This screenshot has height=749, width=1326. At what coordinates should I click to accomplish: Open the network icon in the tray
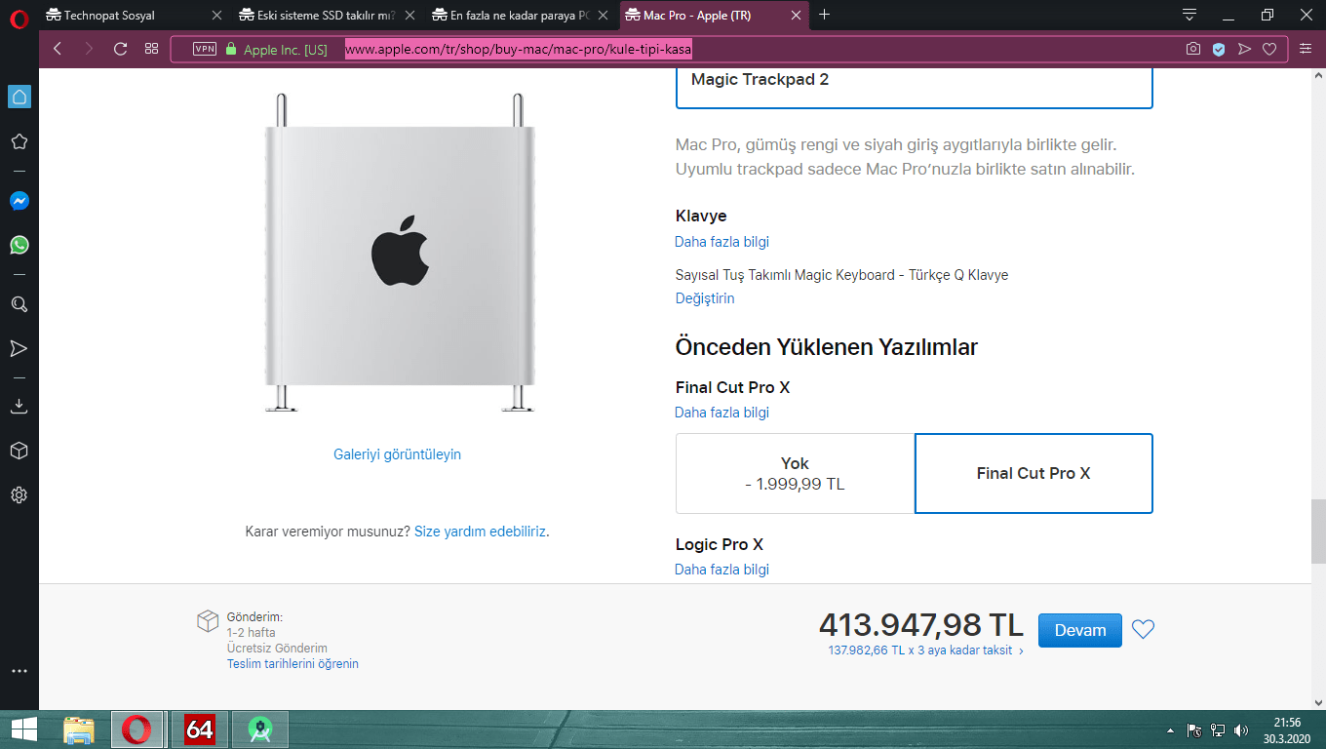pos(1218,730)
